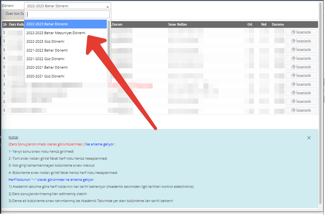Click the pie chart icon in the last row's İstatistik button
Viewport: 325px width, 215px height.
293,110
